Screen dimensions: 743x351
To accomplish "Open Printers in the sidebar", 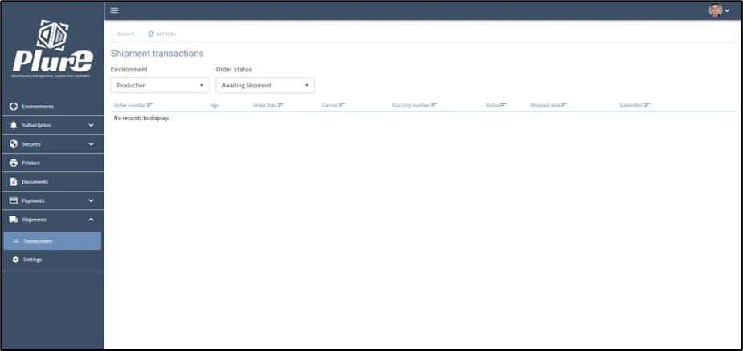I will (52, 163).
